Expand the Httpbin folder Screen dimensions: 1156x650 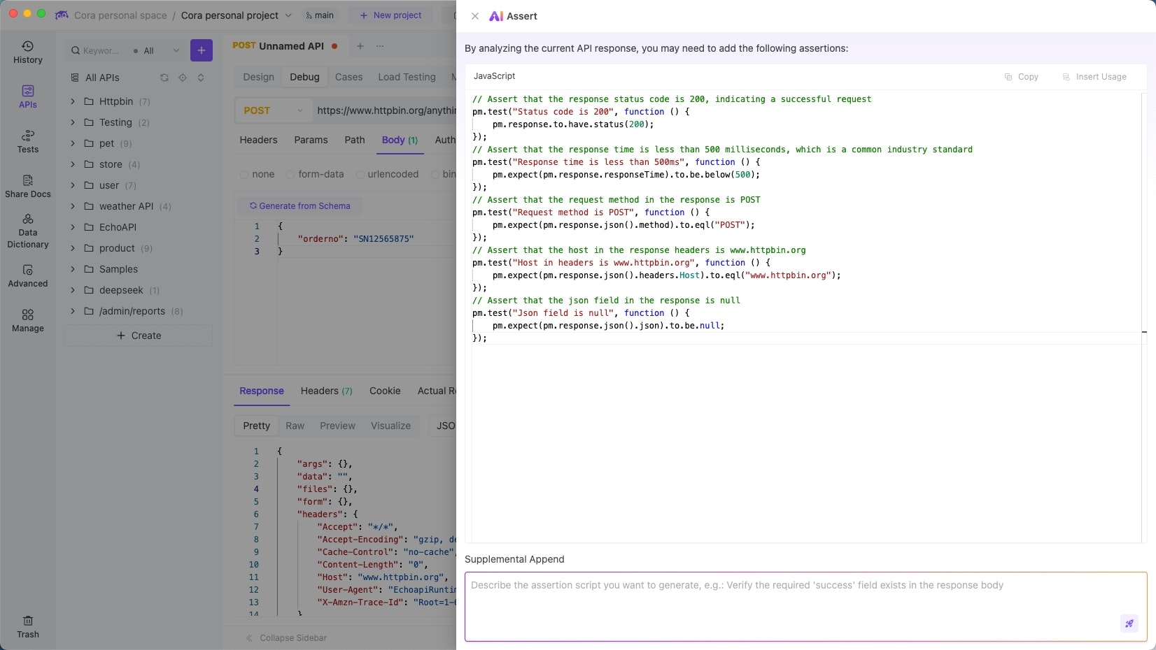(73, 101)
